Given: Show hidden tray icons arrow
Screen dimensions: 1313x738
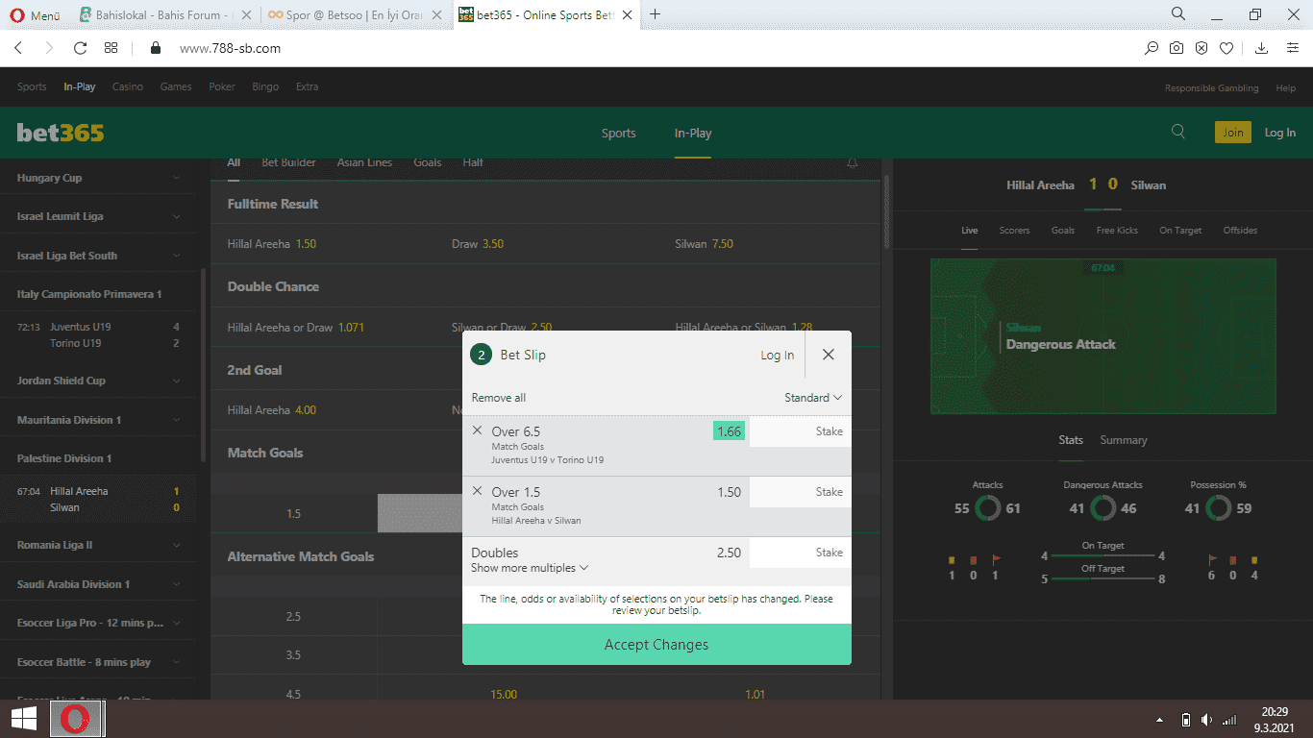Looking at the screenshot, I should pos(1159,720).
